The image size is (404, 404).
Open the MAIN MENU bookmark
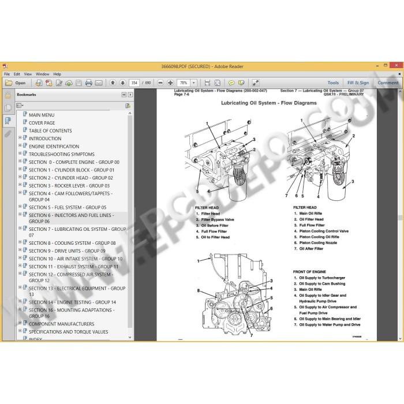pyautogui.click(x=42, y=115)
